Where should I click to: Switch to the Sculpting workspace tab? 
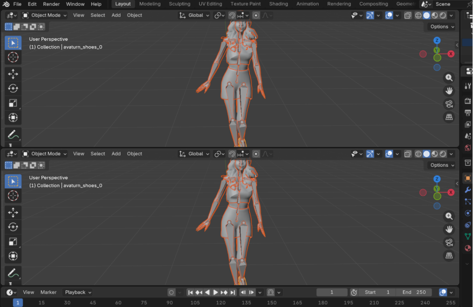[x=179, y=4]
